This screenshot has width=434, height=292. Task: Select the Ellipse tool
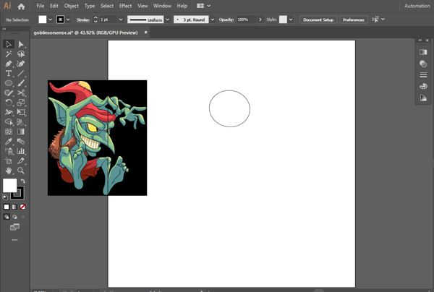(9, 83)
